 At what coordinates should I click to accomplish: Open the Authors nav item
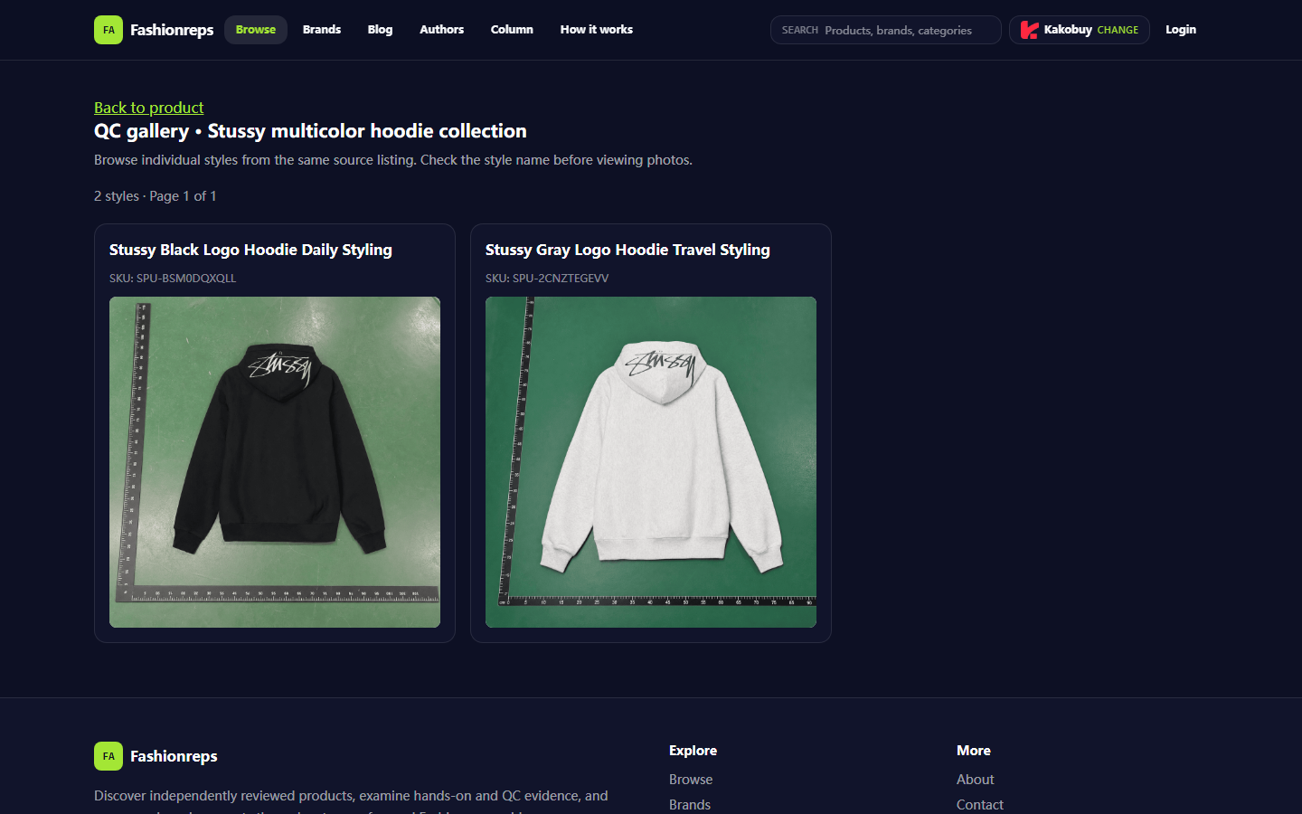click(441, 30)
